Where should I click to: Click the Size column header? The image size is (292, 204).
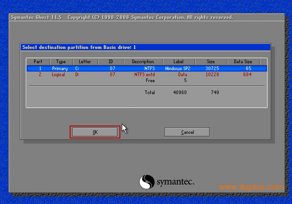tap(211, 62)
